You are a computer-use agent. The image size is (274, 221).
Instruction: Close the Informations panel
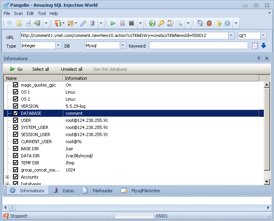tap(267, 58)
